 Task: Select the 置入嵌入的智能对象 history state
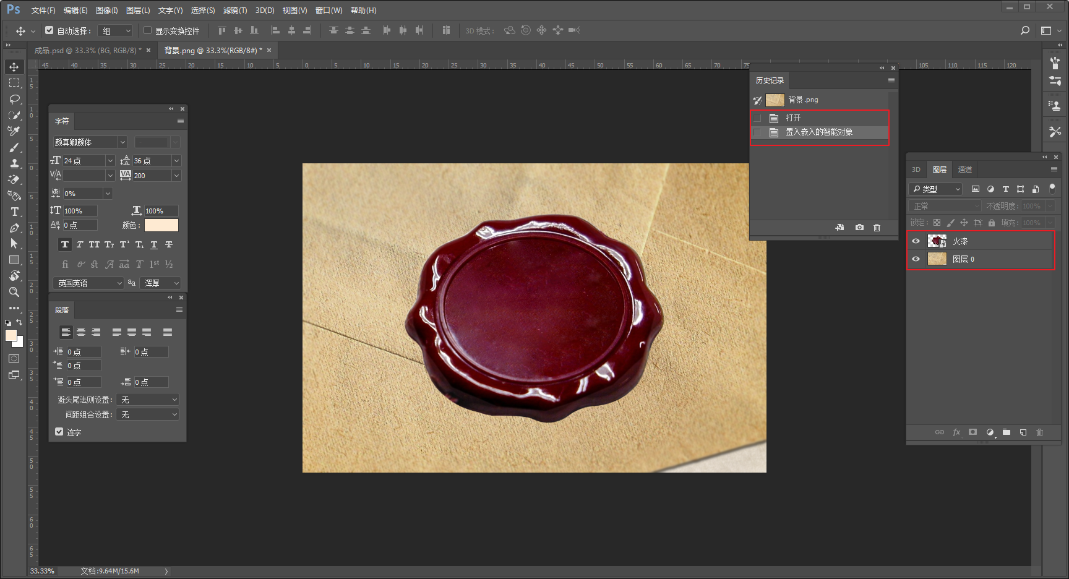pyautogui.click(x=820, y=132)
